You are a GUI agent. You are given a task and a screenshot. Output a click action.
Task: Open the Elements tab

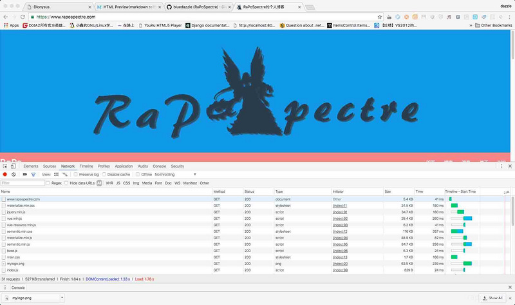click(x=31, y=166)
